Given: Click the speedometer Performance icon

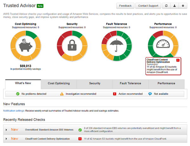Looking at the screenshot, I should [x=163, y=44].
